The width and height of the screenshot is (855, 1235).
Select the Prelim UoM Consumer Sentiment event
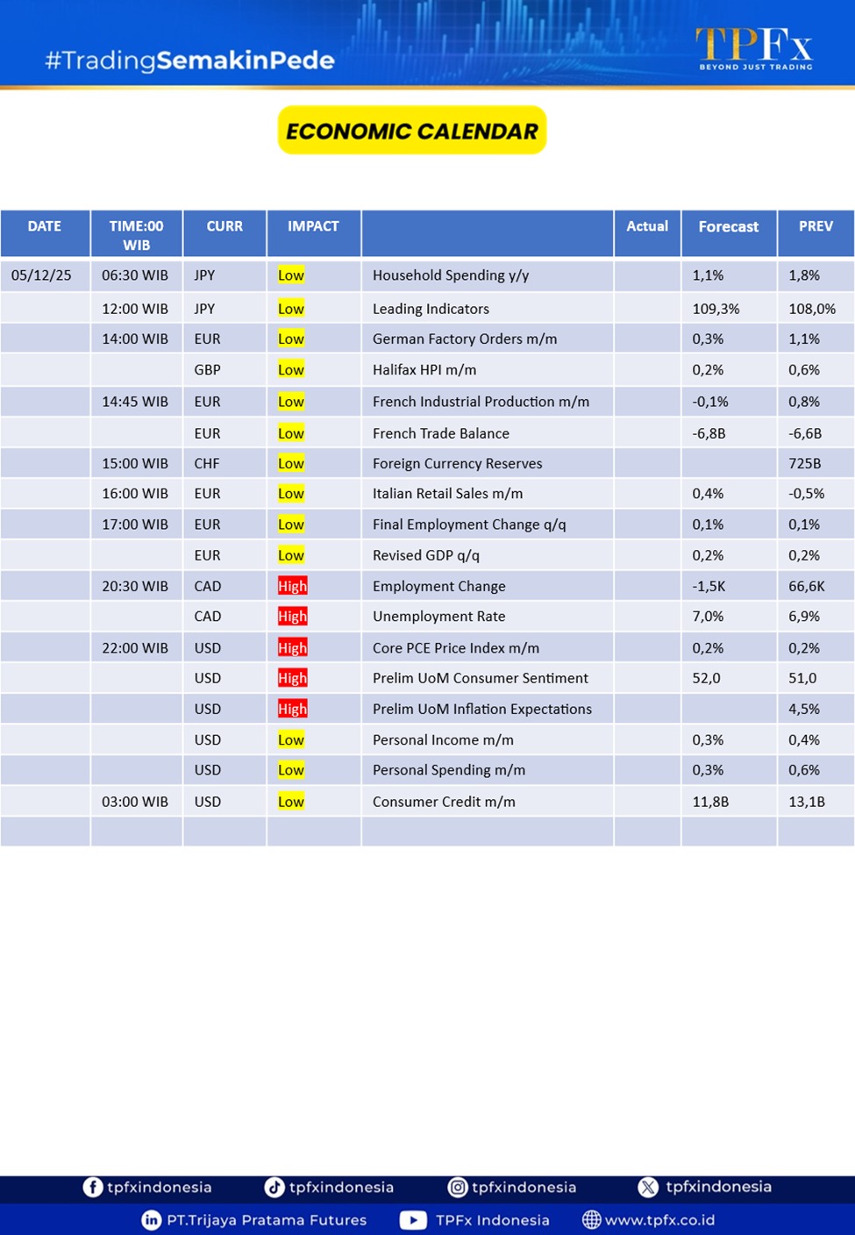point(480,678)
